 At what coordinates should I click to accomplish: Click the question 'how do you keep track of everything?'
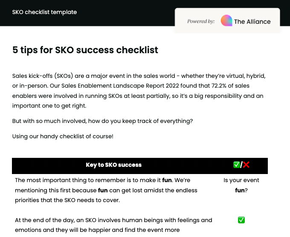click(x=140, y=121)
